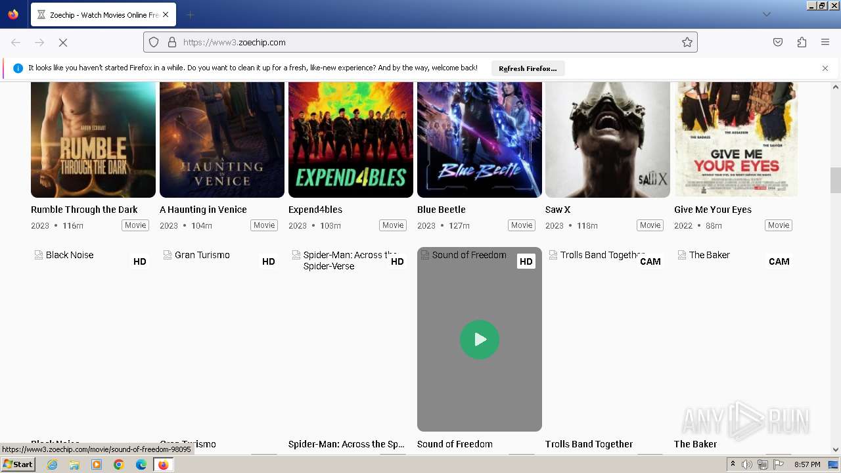This screenshot has width=841, height=473.
Task: Click the info icon in the notification bar
Action: pos(18,68)
